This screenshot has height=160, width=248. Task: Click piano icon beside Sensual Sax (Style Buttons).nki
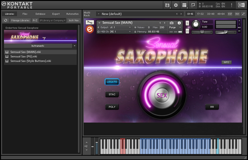coord(7,61)
